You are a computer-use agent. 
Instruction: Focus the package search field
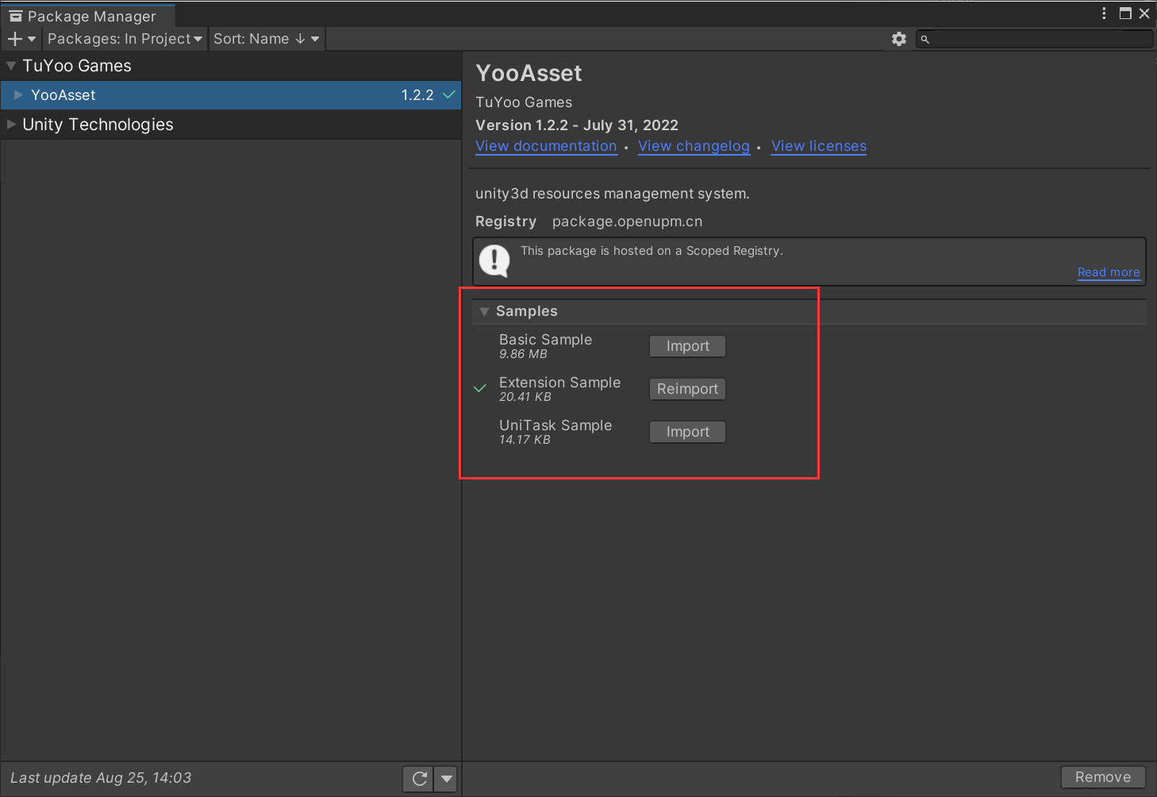pyautogui.click(x=1034, y=39)
